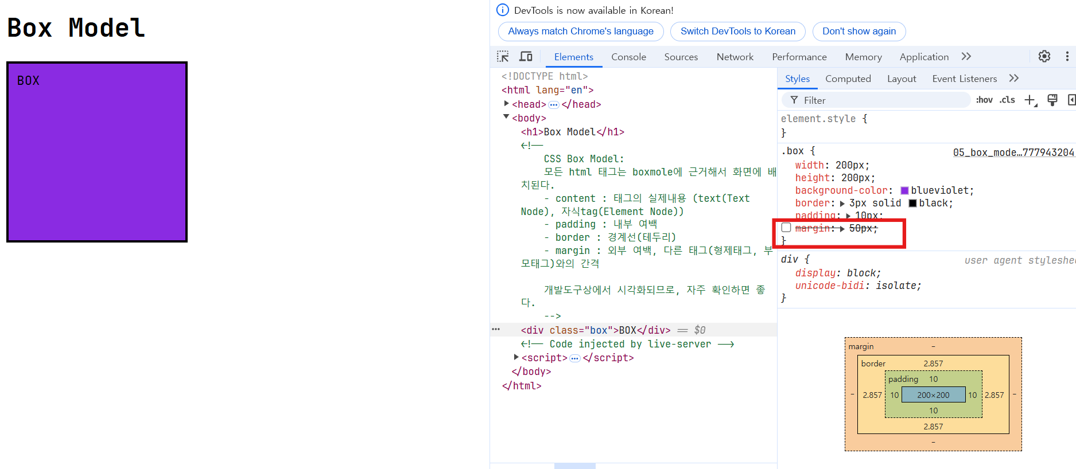Open DevTools settings gear

click(1044, 56)
